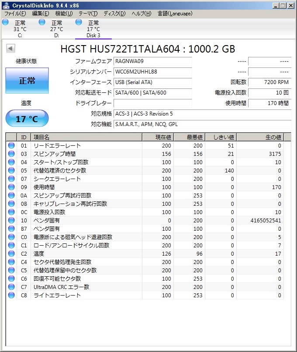Click raw value 4165052541
Image resolution: width=297 pixels, height=352 pixels.
266,221
